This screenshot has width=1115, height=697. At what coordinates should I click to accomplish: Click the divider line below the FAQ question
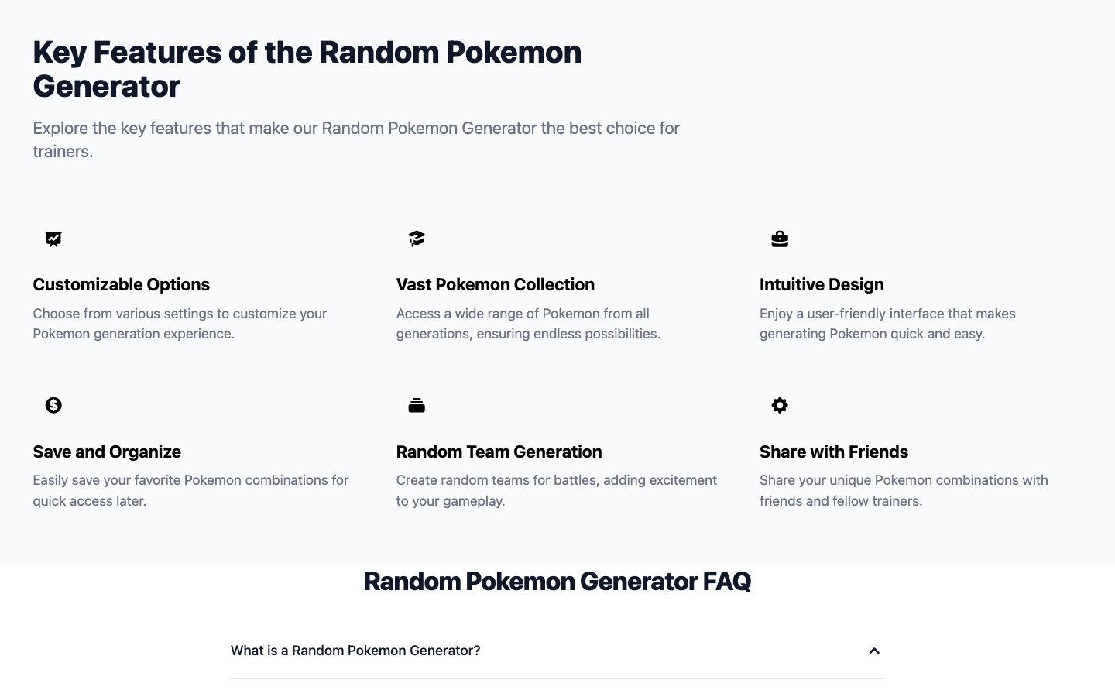click(x=557, y=678)
